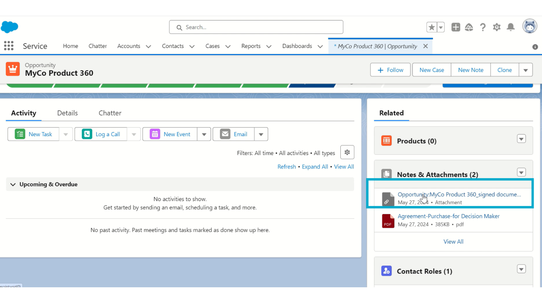Image resolution: width=542 pixels, height=293 pixels.
Task: Click the Log a Call button
Action: point(101,134)
